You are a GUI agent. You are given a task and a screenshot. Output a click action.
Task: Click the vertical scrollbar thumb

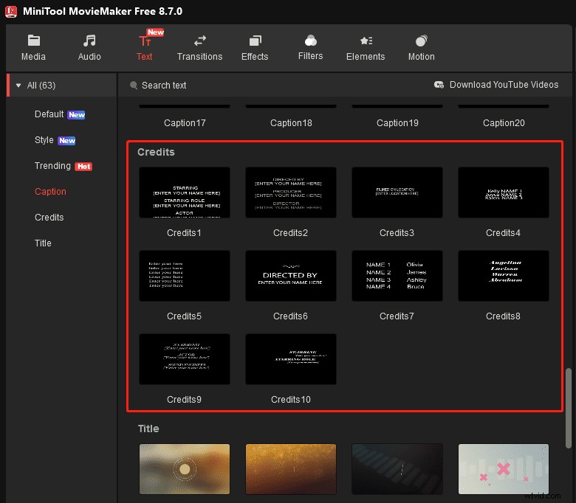(569, 408)
